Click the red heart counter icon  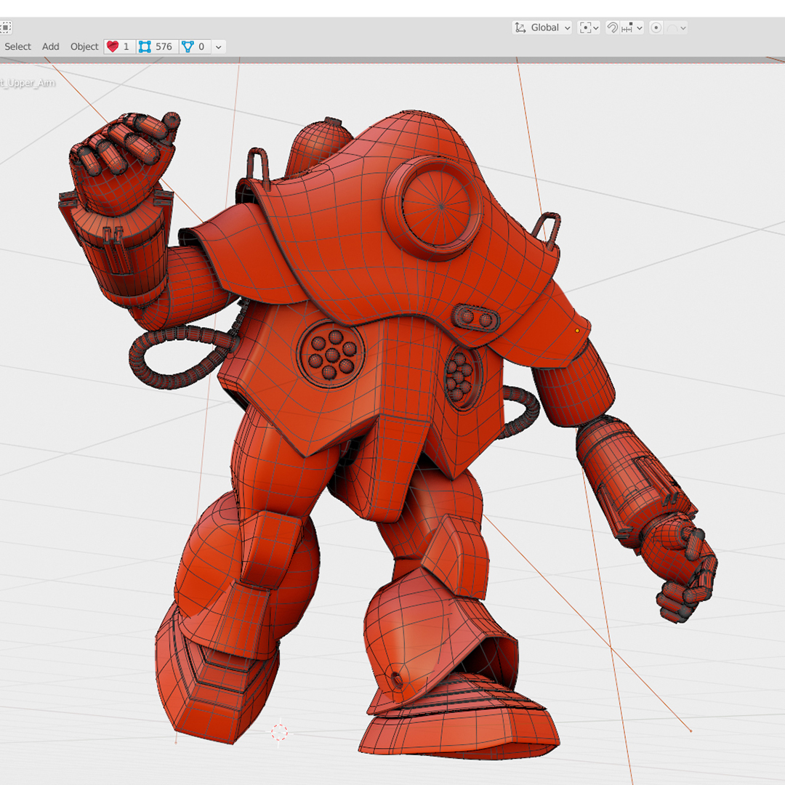click(x=113, y=47)
